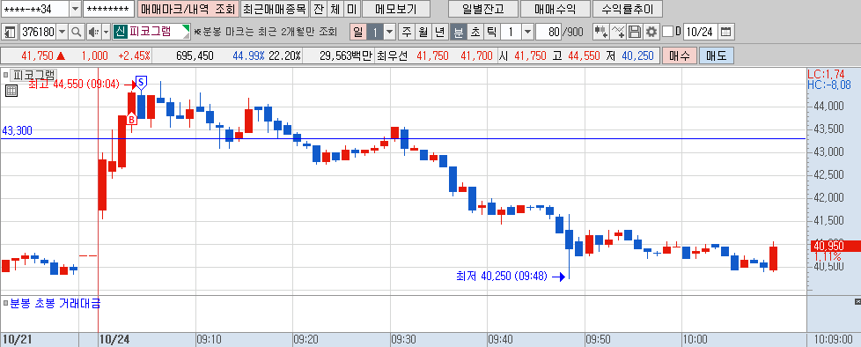The width and height of the screenshot is (861, 347).
Task: Click the candlestick chart shift icon
Action: pyautogui.click(x=600, y=32)
